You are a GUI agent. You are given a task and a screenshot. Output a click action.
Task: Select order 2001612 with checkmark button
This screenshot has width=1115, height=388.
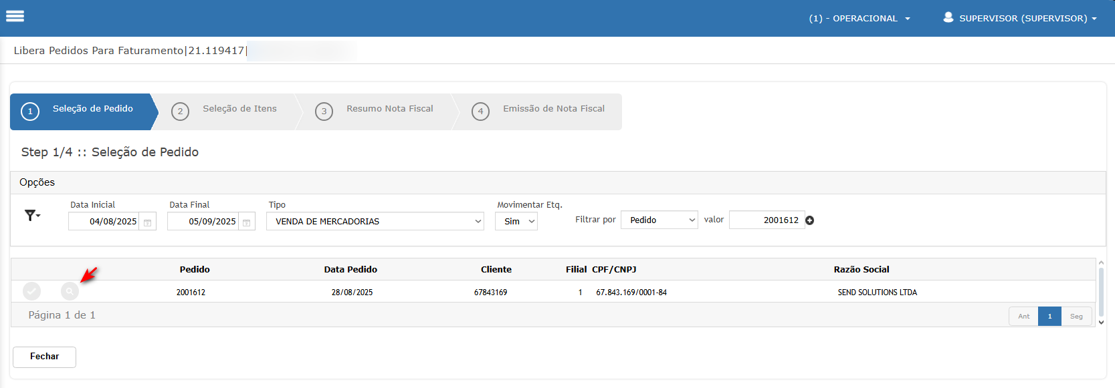pyautogui.click(x=31, y=291)
